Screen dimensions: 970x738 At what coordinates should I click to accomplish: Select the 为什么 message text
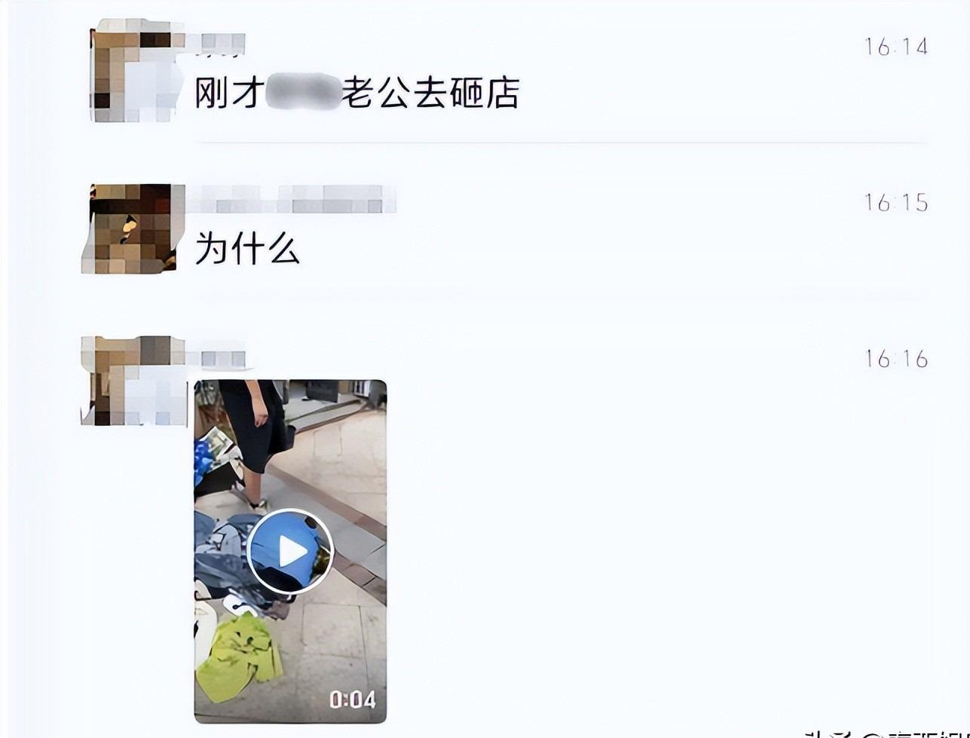click(x=247, y=248)
